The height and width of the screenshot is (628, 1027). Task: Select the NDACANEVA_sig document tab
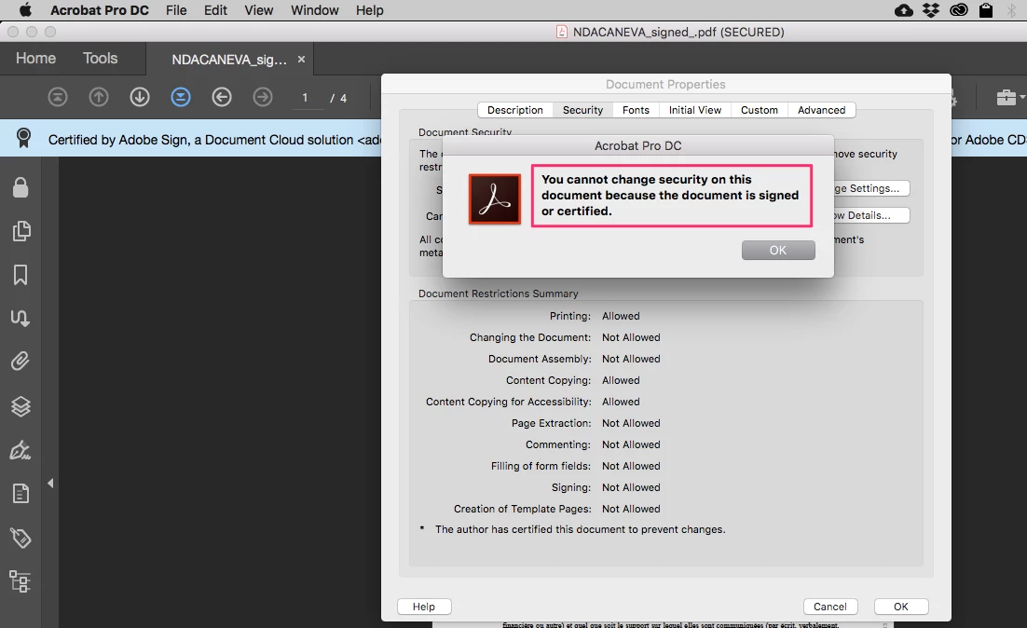229,60
